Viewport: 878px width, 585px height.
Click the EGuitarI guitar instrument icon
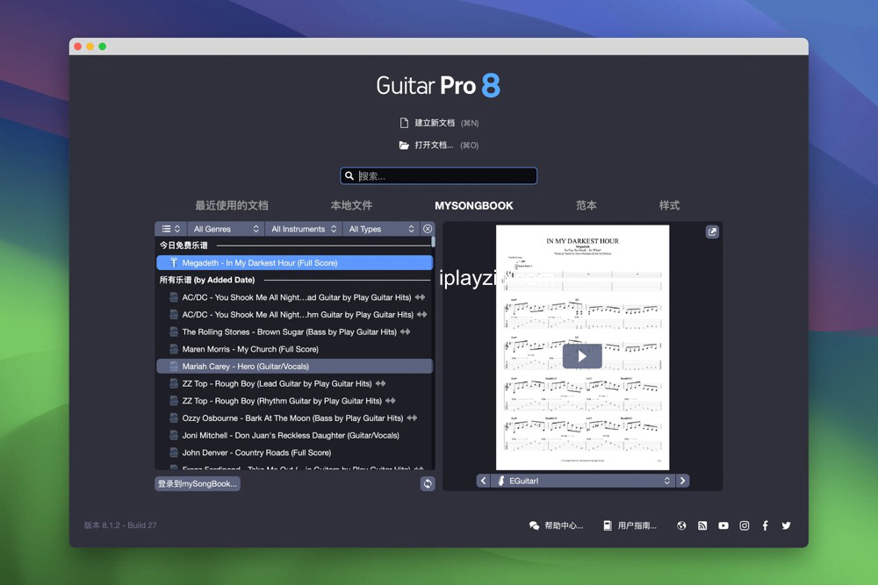click(x=501, y=481)
